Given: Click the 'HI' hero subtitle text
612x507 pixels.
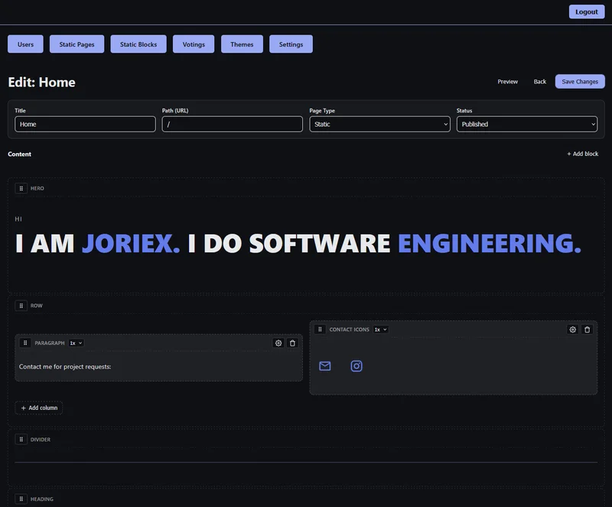Looking at the screenshot, I should 18,219.
